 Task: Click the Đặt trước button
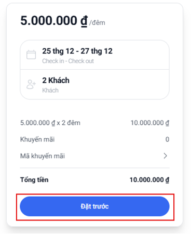[94, 206]
